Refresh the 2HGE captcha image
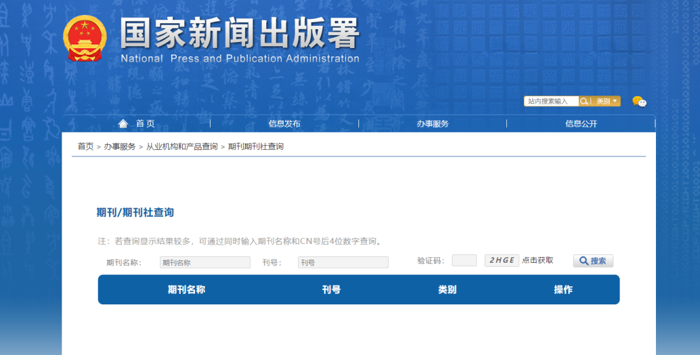This screenshot has height=355, width=700. point(502,260)
